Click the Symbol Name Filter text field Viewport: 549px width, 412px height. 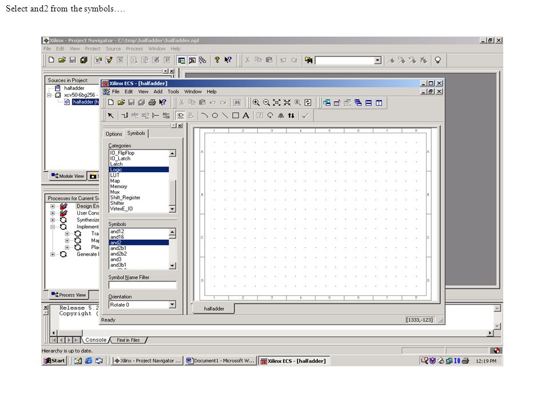click(142, 285)
